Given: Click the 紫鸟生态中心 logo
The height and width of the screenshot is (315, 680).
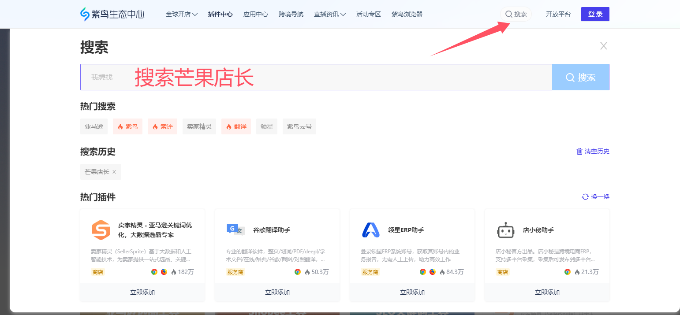Looking at the screenshot, I should pyautogui.click(x=112, y=14).
